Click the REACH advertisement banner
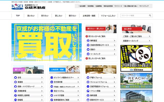The image size is (164, 102). [136, 81]
